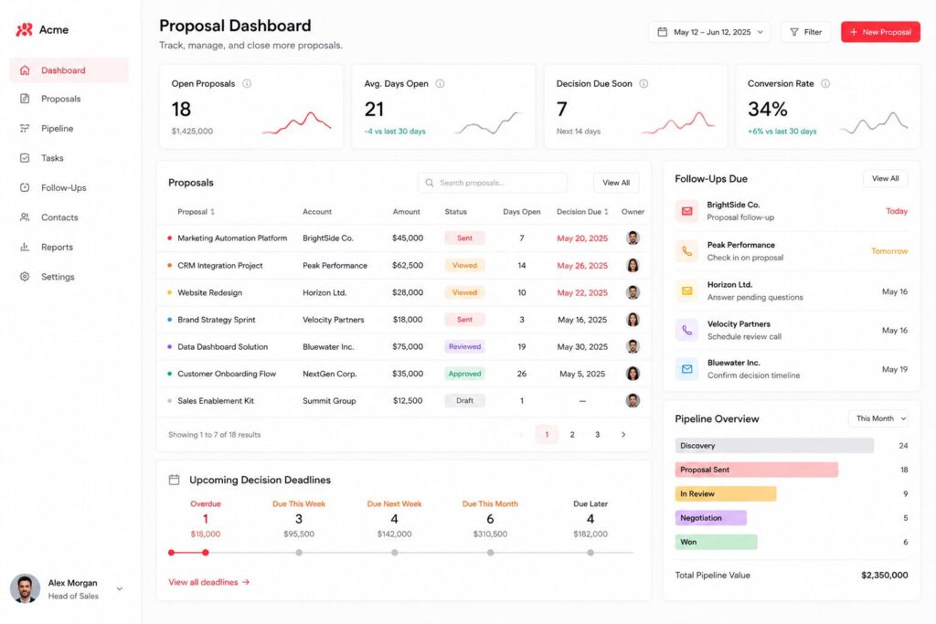Click the Overdue timeline marker dot
This screenshot has height=624, width=936.
(x=206, y=553)
